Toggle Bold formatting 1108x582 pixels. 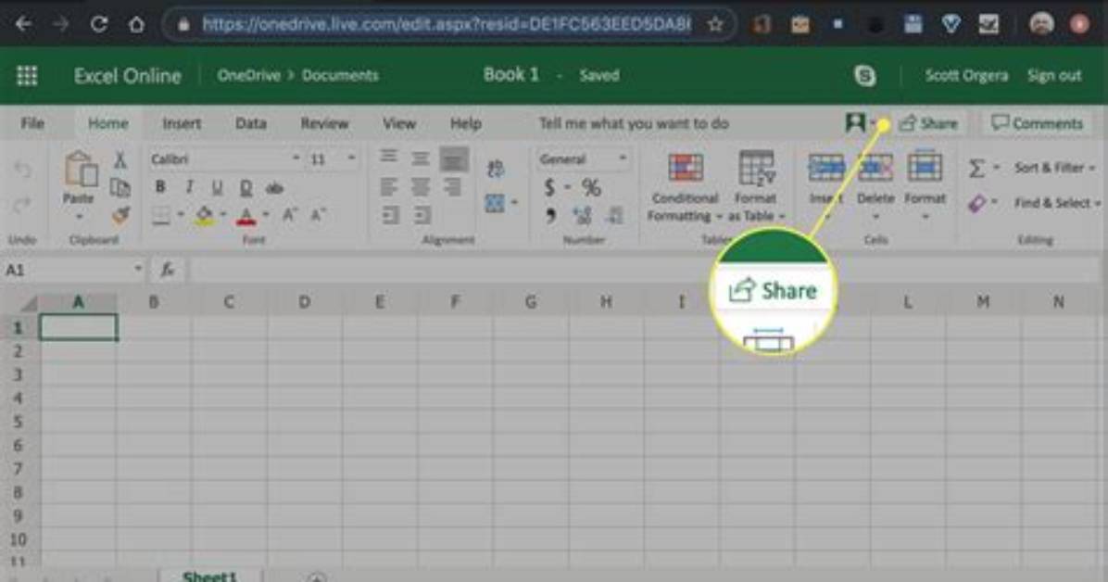[160, 187]
